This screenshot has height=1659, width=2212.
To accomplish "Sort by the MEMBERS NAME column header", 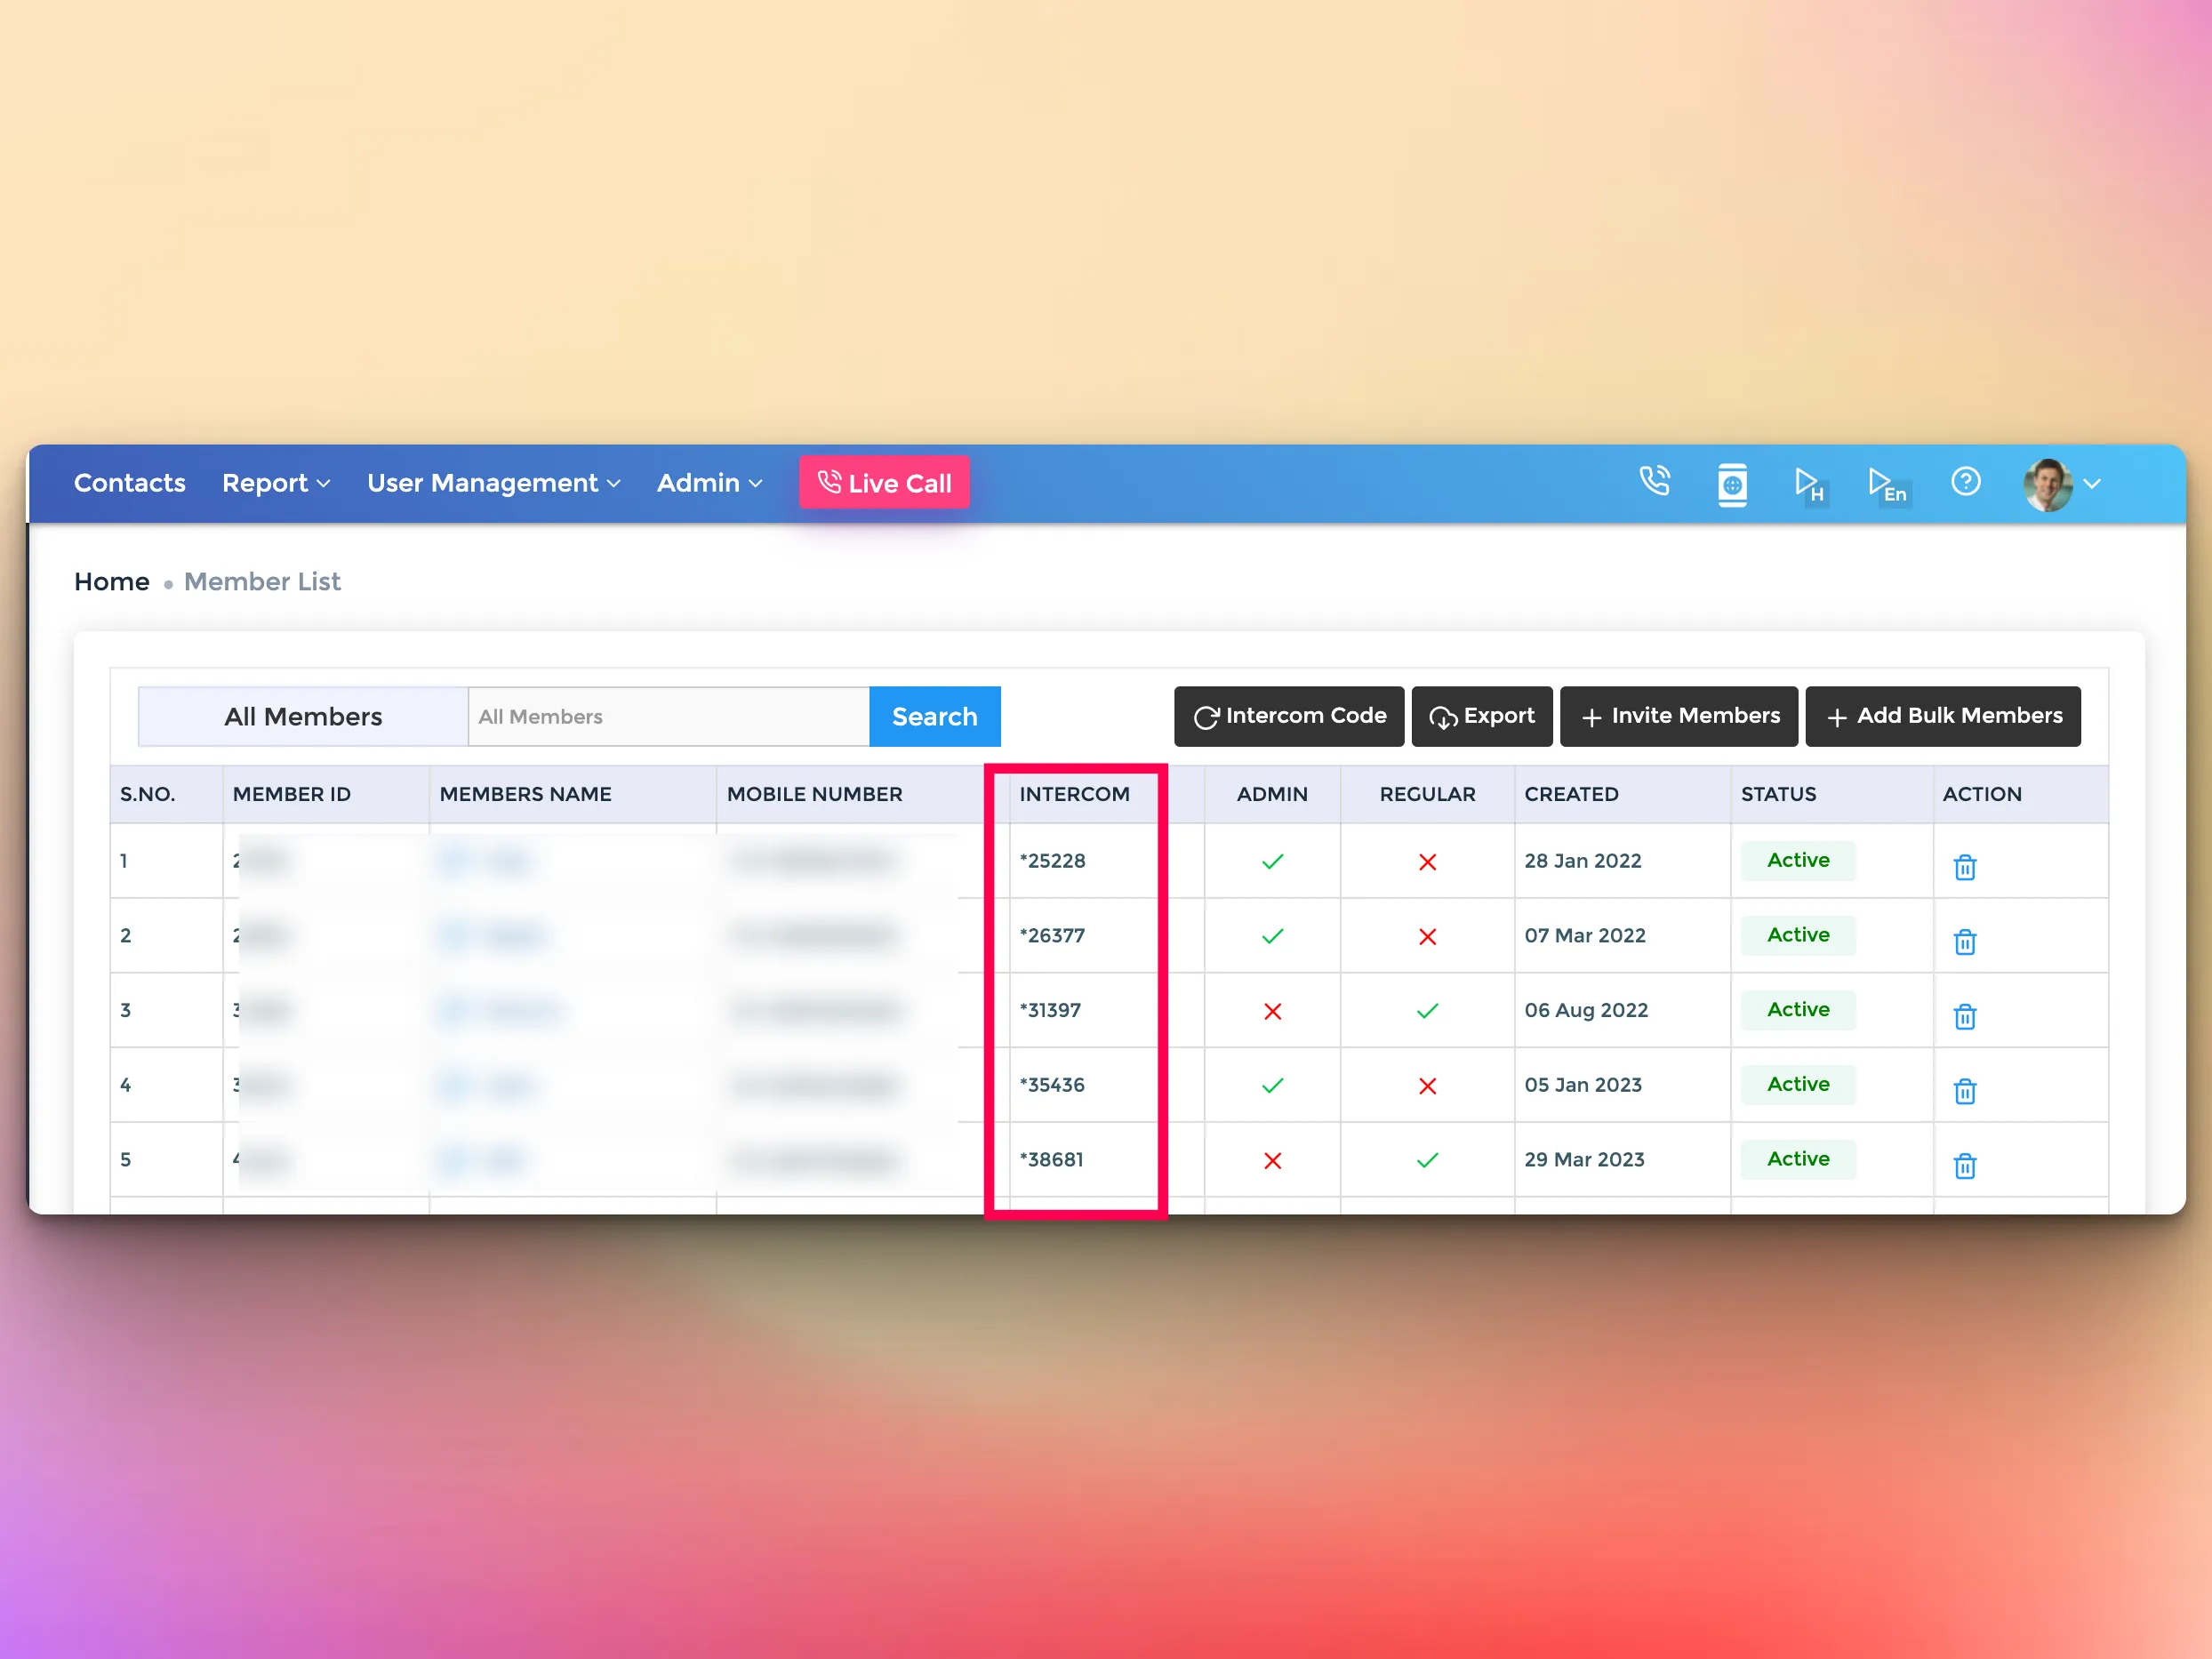I will coord(525,794).
